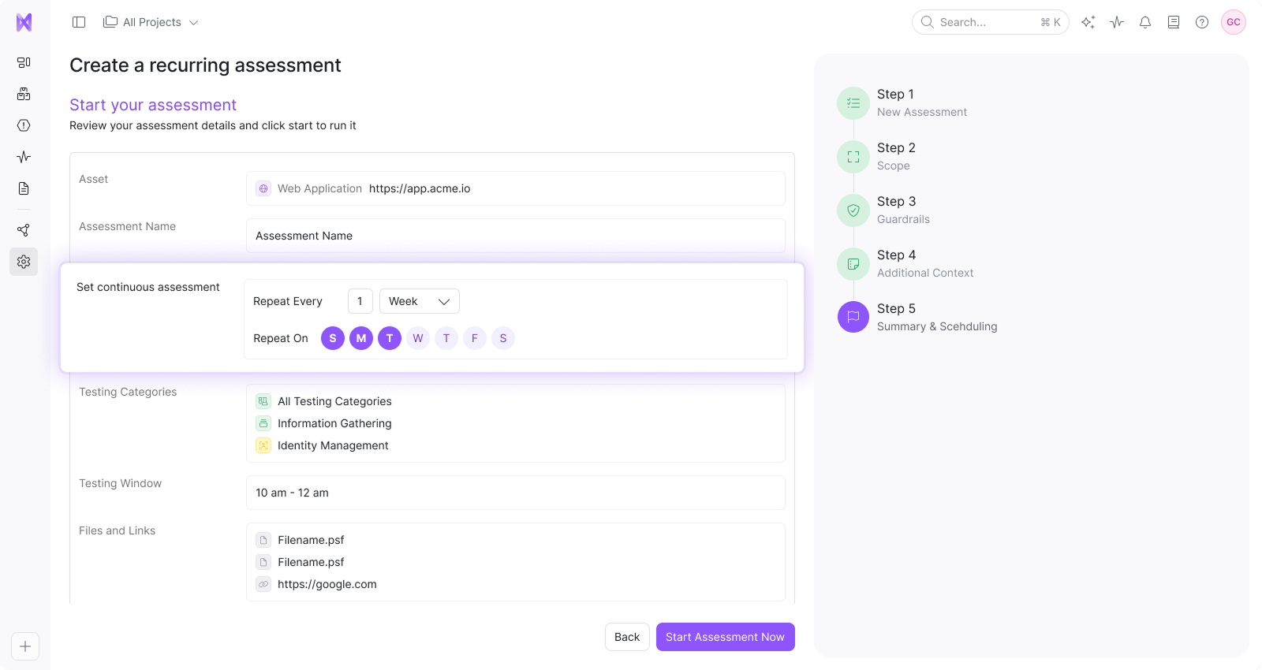Screen dimensions: 1262x670
Task: Click Start Assessment Now button
Action: click(725, 637)
